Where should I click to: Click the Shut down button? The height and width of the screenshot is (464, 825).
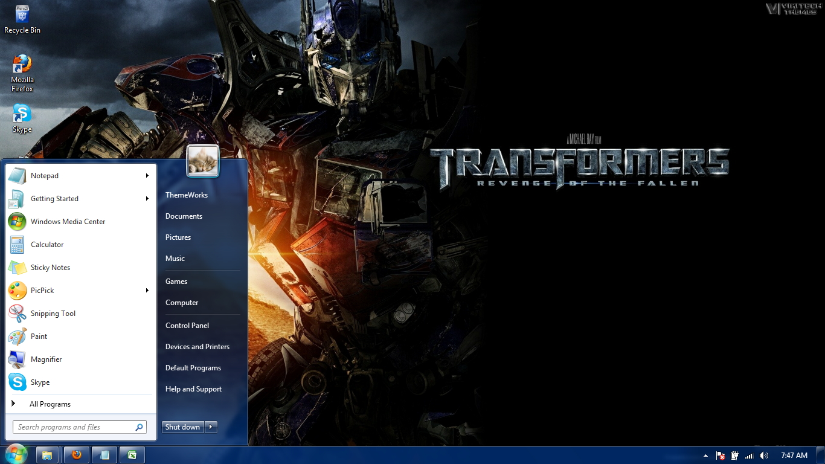coord(182,427)
